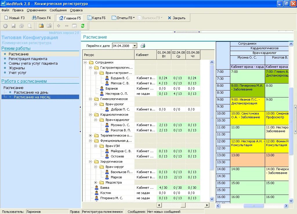Open the Сообщения menu

(x=58, y=10)
